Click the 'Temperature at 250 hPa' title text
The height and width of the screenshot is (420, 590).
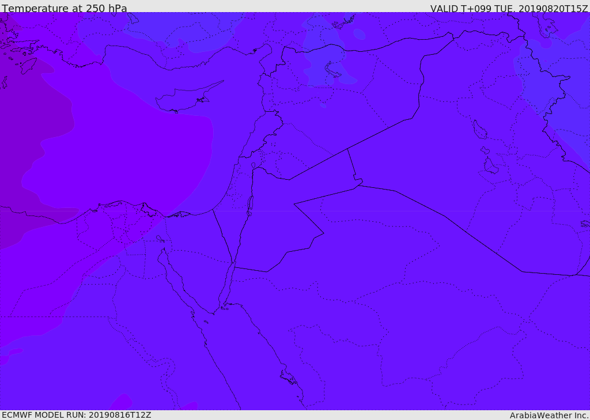(65, 8)
